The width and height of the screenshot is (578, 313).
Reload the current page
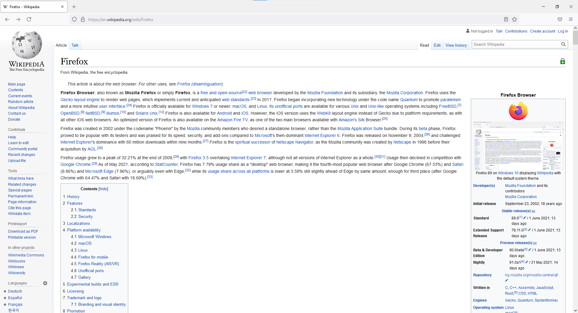coord(29,19)
